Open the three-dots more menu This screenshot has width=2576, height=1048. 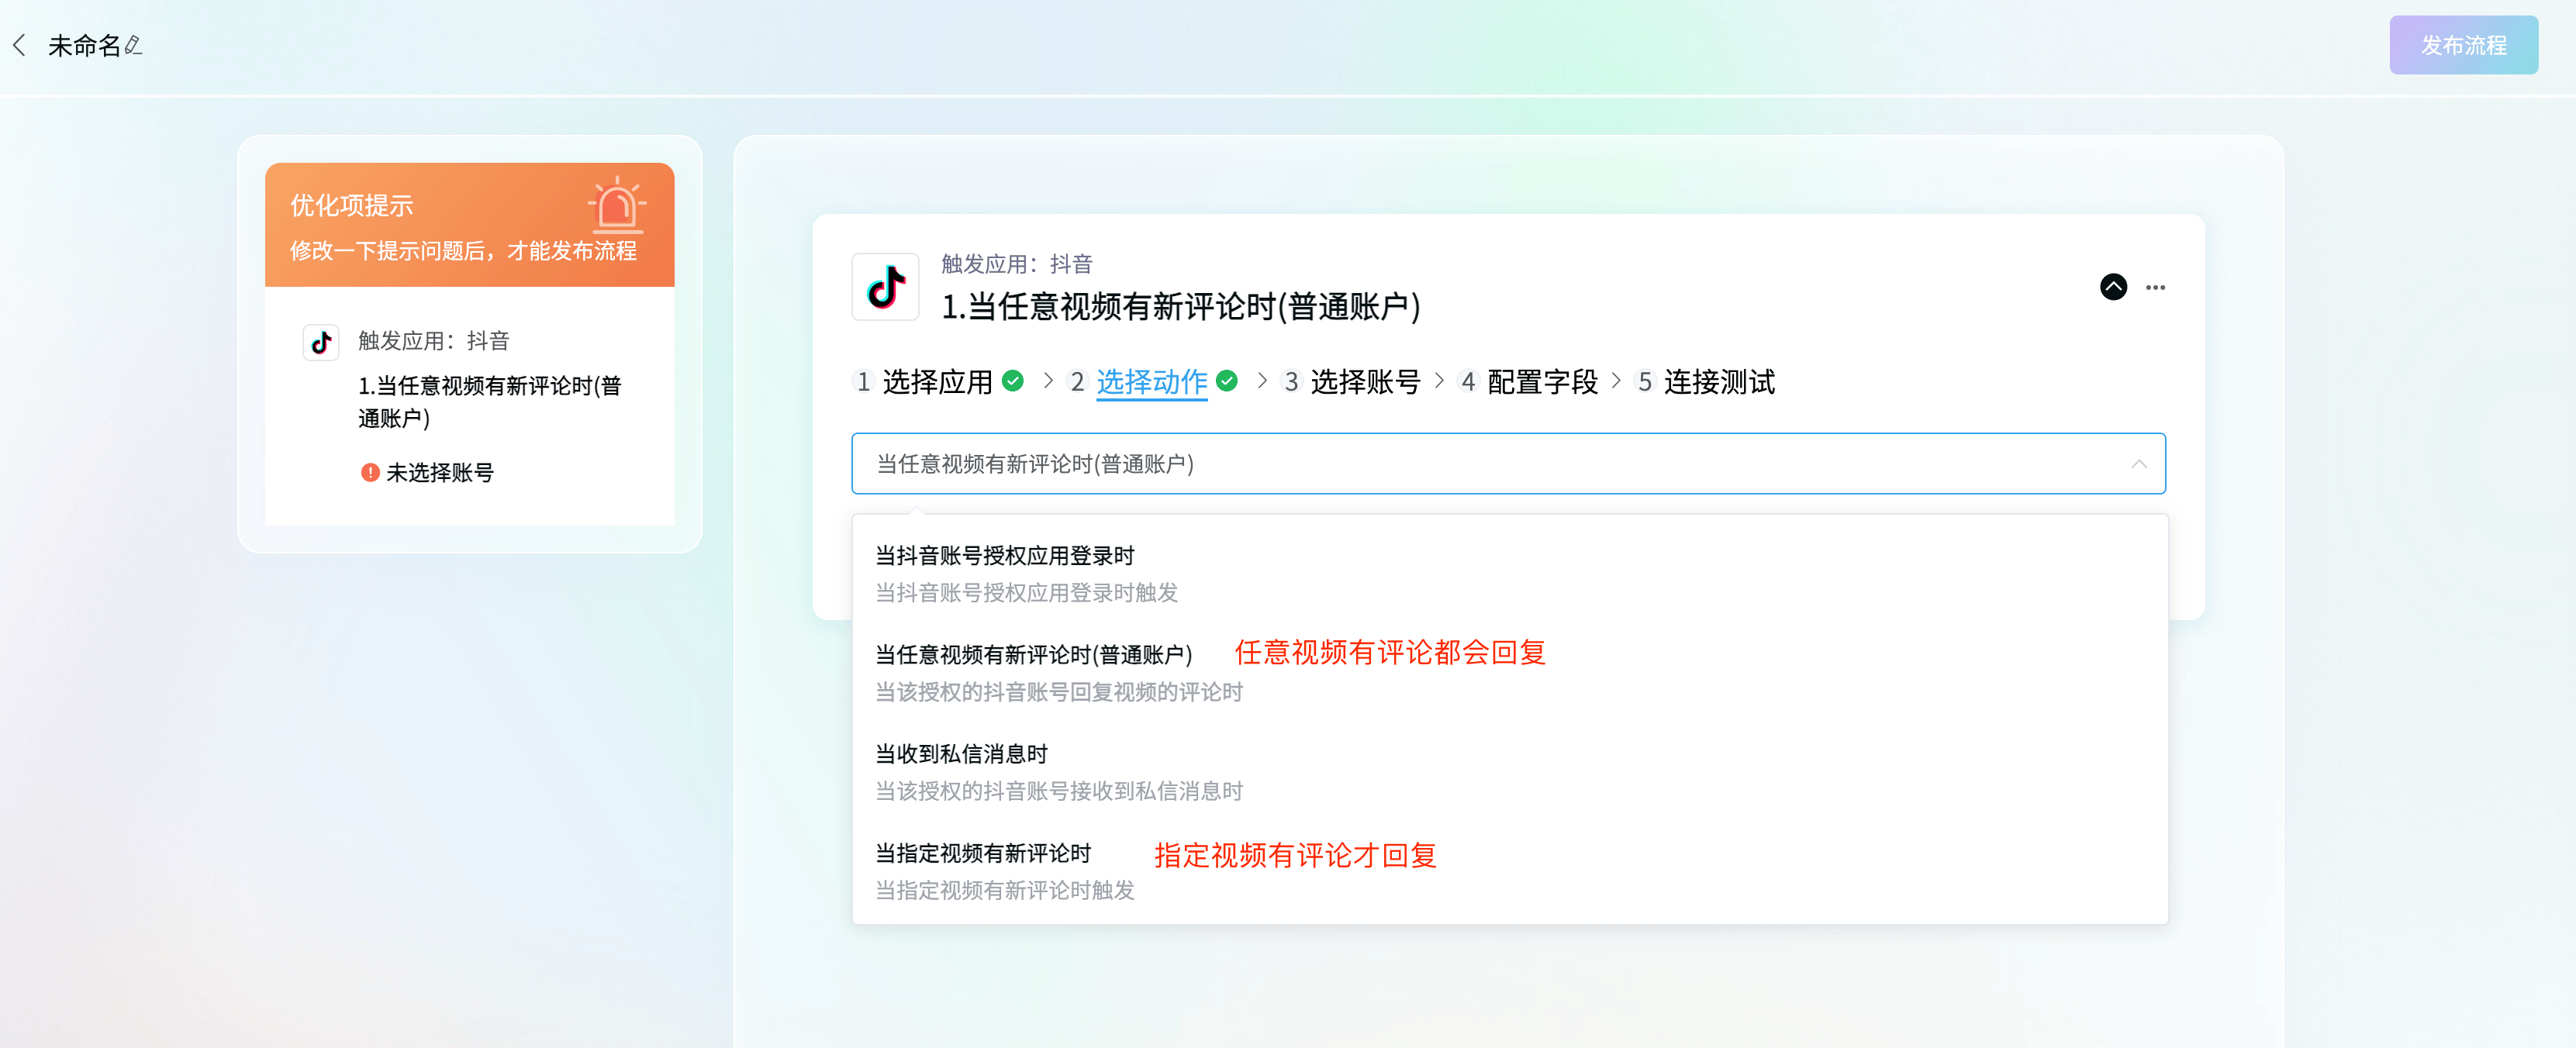(2155, 287)
